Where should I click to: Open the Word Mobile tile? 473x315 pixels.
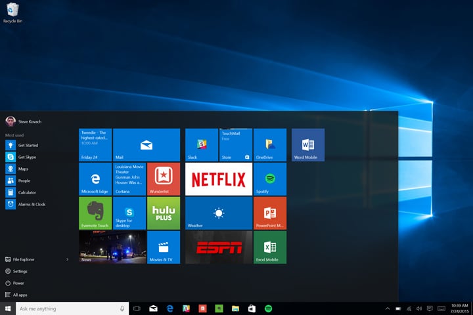pyautogui.click(x=308, y=145)
